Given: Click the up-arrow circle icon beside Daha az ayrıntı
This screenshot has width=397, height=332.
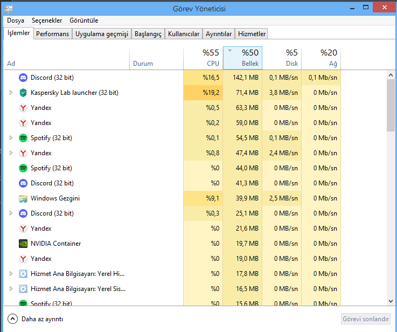Looking at the screenshot, I should [13, 319].
